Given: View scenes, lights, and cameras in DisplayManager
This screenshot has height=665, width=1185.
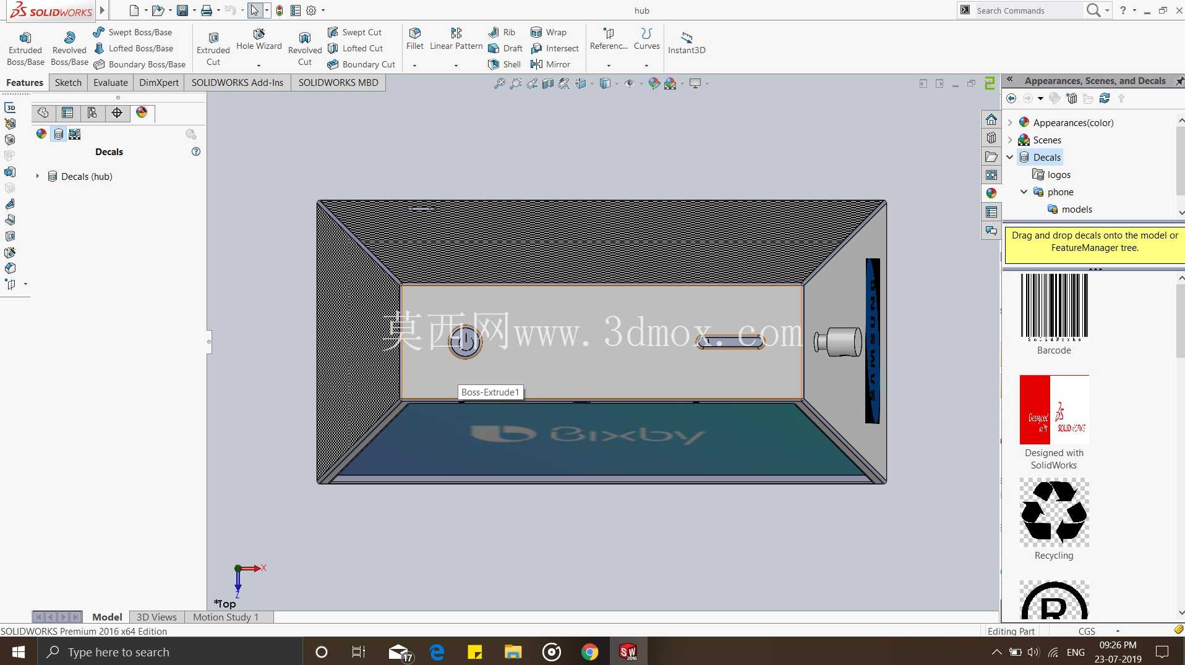Looking at the screenshot, I should (75, 134).
